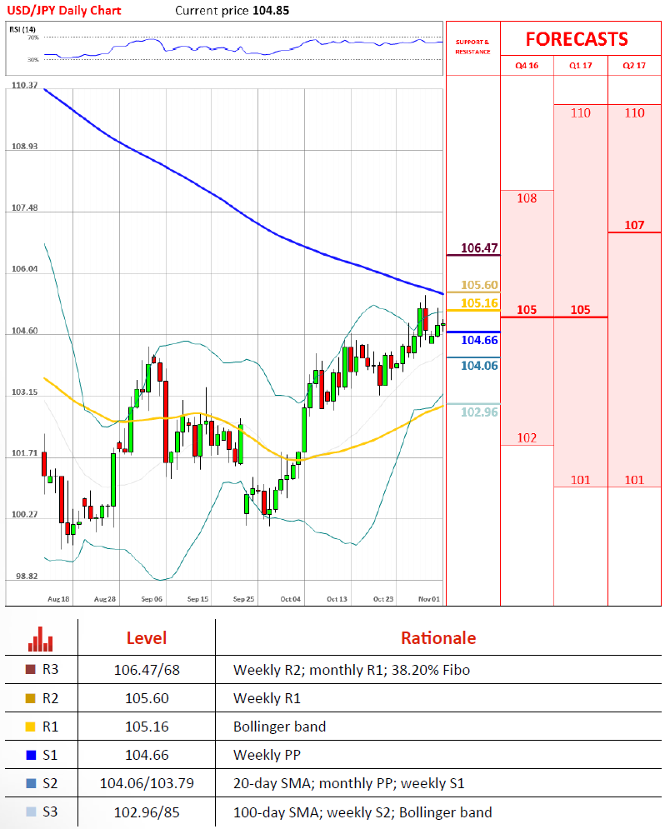The height and width of the screenshot is (829, 665).
Task: Click the RSI 70% threshold label
Action: pos(32,37)
